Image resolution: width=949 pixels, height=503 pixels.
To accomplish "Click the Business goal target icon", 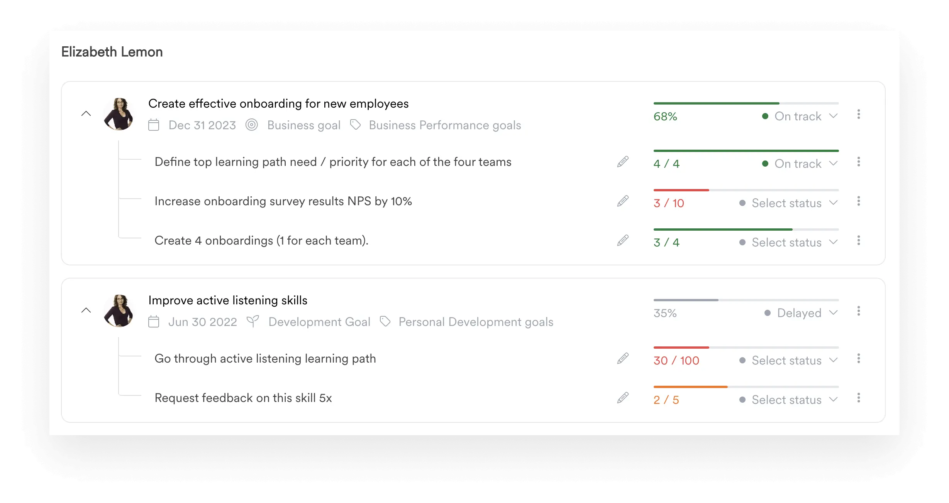I will pos(252,125).
